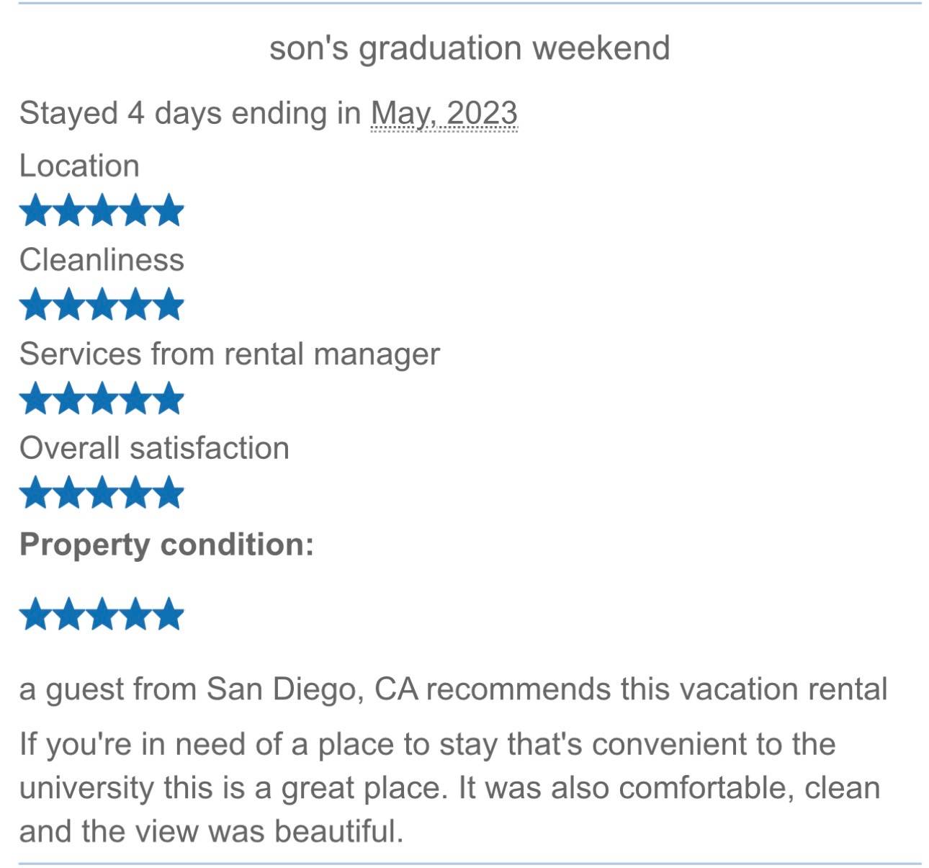Select the second star under Services from rental manager
The width and height of the screenshot is (929, 868).
pyautogui.click(x=68, y=398)
